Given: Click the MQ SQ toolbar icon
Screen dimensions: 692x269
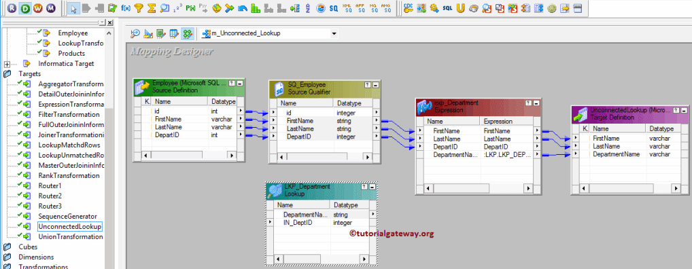Looking at the screenshot, I should pyautogui.click(x=373, y=8).
